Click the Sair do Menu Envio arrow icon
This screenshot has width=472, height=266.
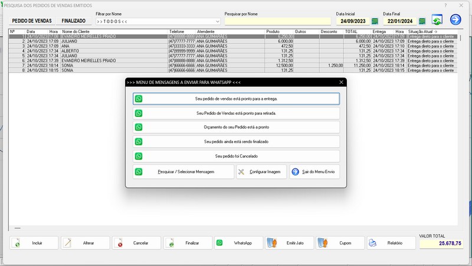(296, 171)
